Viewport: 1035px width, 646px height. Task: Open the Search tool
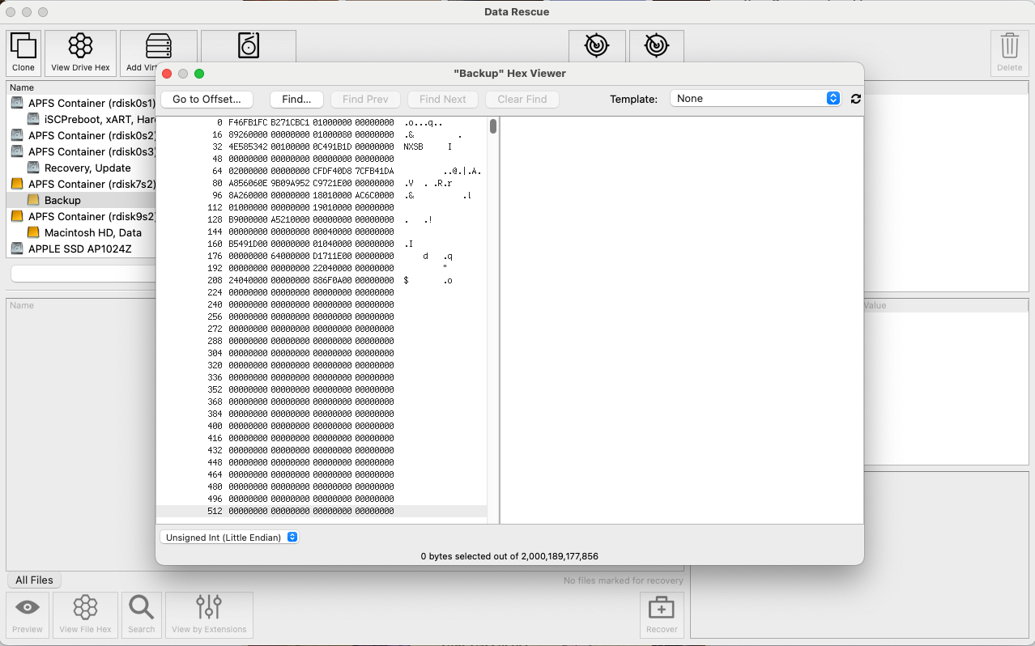click(141, 614)
